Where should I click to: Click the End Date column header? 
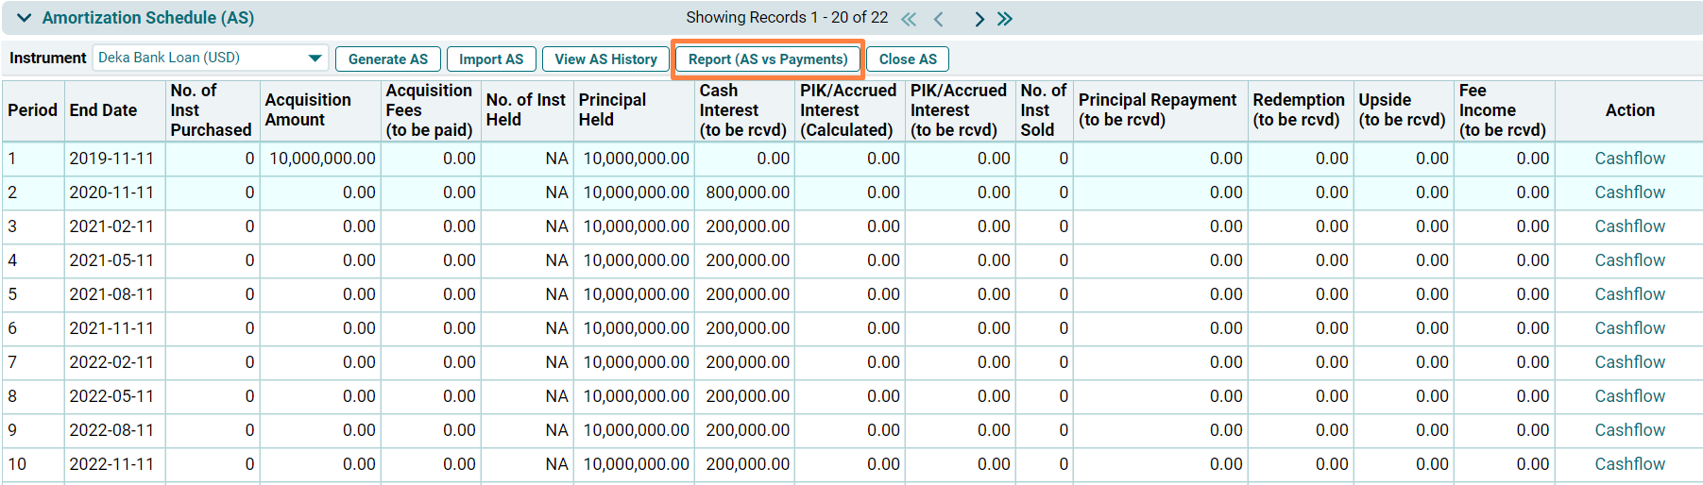coord(103,110)
